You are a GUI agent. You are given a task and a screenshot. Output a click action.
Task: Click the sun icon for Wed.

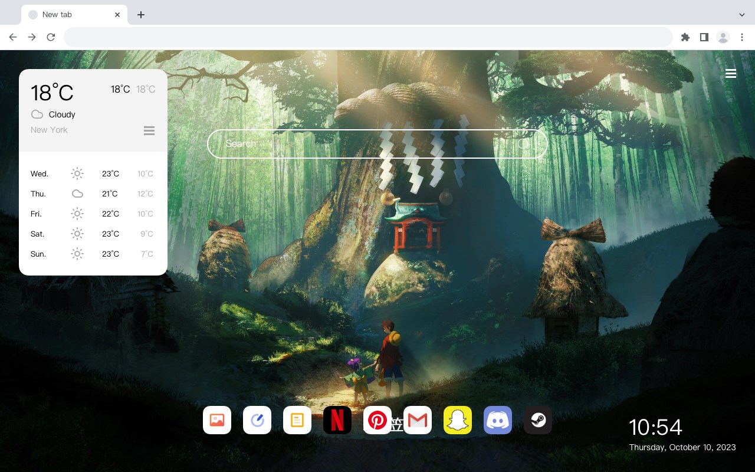(77, 173)
